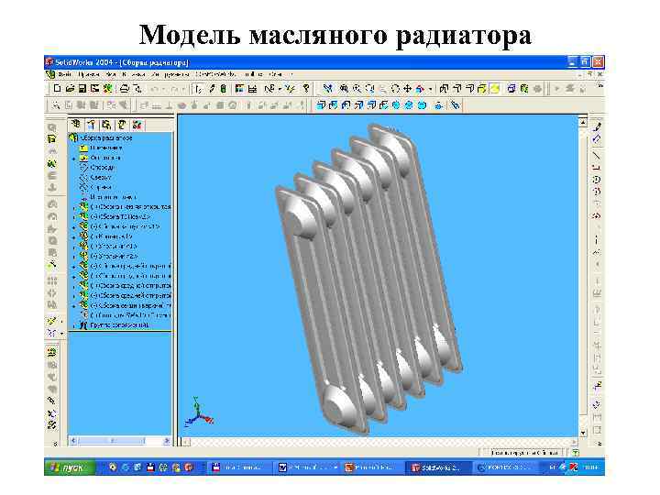Screen dimensions: 660x495
Task: Activate the Select arrow tool
Action: click(x=198, y=89)
